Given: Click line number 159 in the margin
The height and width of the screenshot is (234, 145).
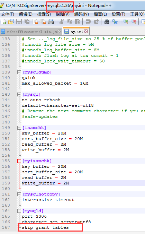Looking at the screenshot, I should (6, 183).
